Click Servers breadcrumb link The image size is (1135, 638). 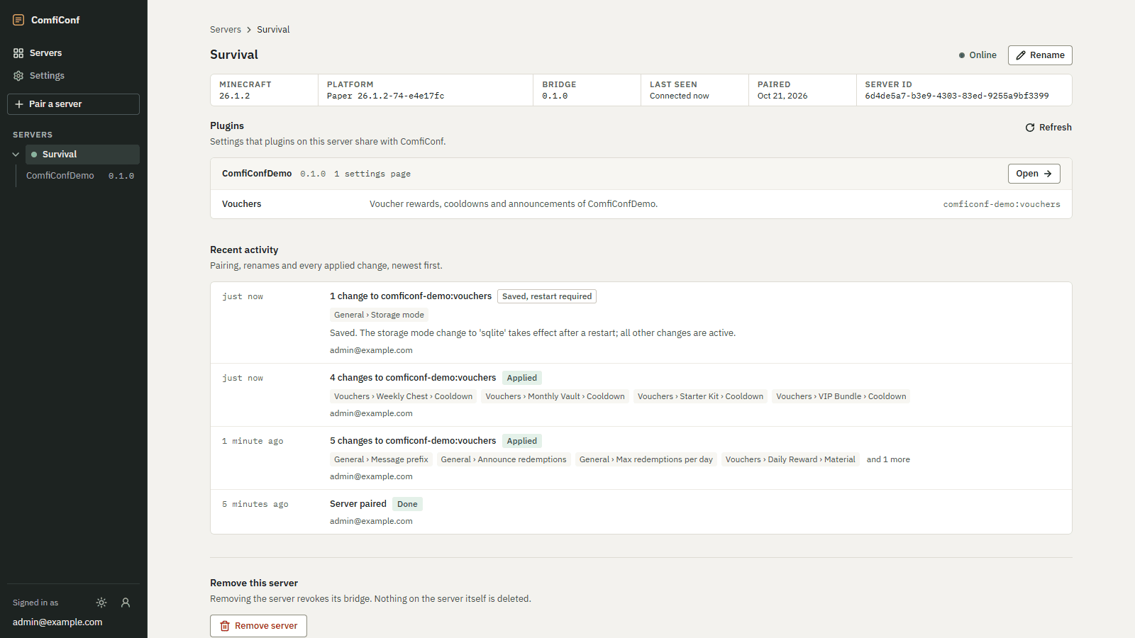coord(226,30)
